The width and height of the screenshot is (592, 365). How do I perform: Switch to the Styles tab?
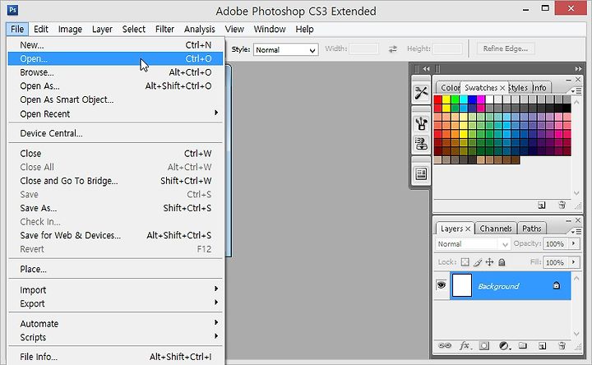coord(518,88)
